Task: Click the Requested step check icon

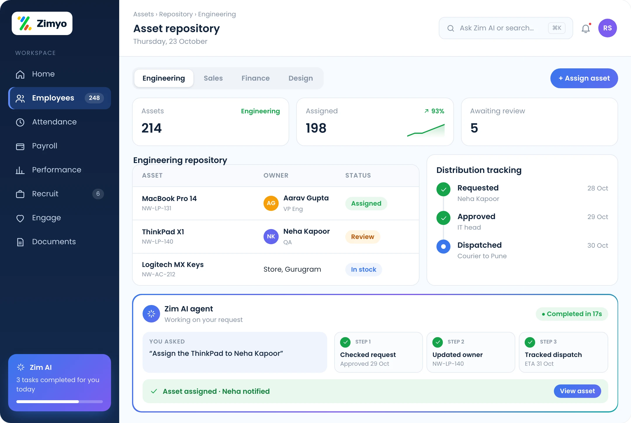Action: [x=443, y=189]
